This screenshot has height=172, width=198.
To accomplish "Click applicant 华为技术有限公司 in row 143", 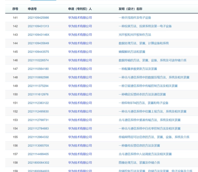I will pos(80,35).
